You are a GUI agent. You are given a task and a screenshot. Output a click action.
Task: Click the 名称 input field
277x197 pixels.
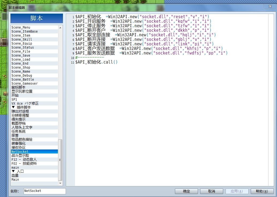pyautogui.click(x=44, y=191)
